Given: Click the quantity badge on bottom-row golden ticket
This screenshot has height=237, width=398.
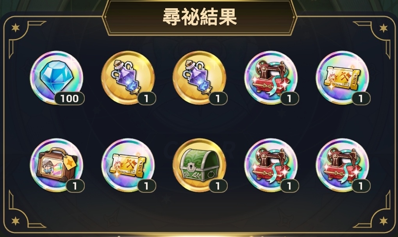Looking at the screenshot, I should coord(146,186).
